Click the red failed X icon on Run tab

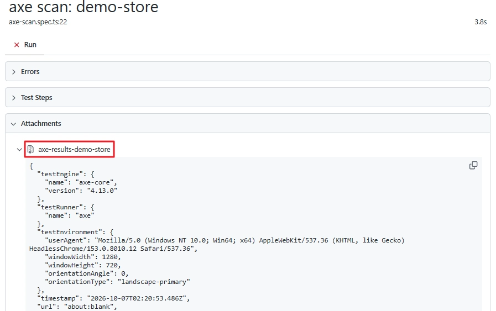(17, 45)
